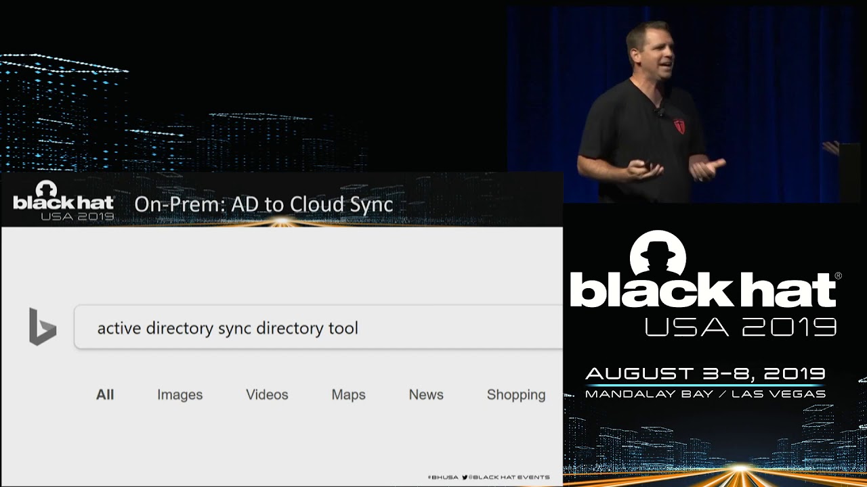Go to the Maps search tab
Image resolution: width=867 pixels, height=487 pixels.
[x=348, y=395]
